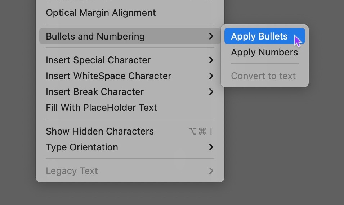
Task: Open Insert WhiteSpace Character submenu
Action: pos(108,76)
